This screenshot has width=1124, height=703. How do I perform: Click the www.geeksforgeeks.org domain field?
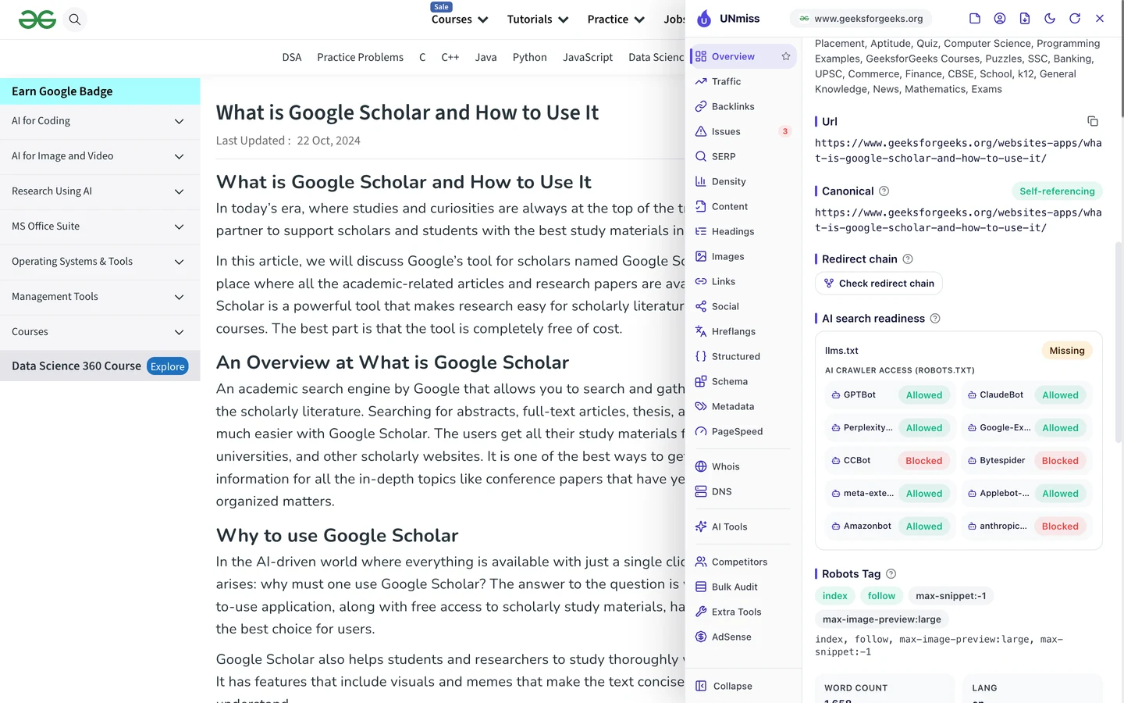click(x=861, y=19)
